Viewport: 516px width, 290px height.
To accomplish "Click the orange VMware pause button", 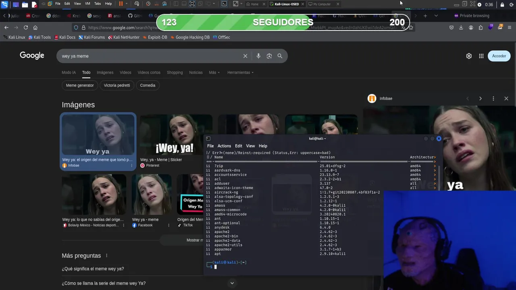I will pyautogui.click(x=121, y=4).
